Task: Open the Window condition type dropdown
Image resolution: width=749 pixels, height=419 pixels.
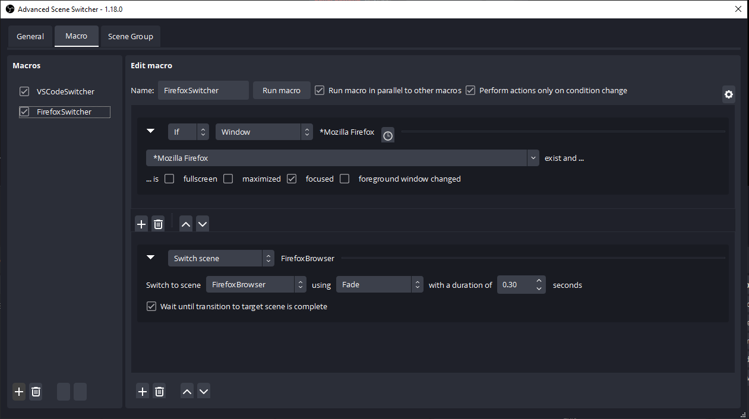Action: click(x=264, y=131)
